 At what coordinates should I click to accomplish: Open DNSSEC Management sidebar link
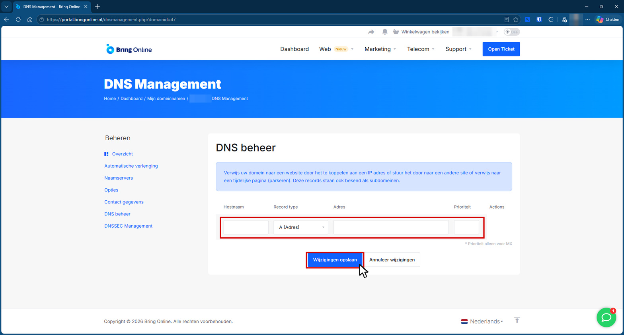[x=128, y=226]
